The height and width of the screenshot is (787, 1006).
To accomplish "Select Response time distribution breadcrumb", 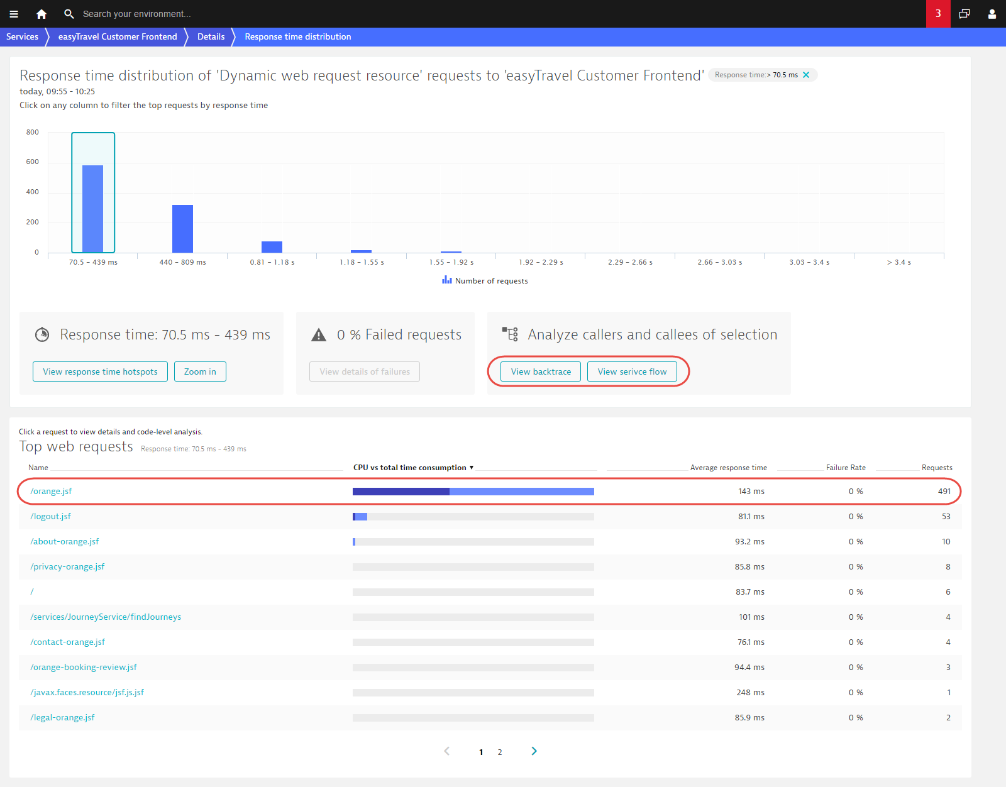I will tap(298, 36).
